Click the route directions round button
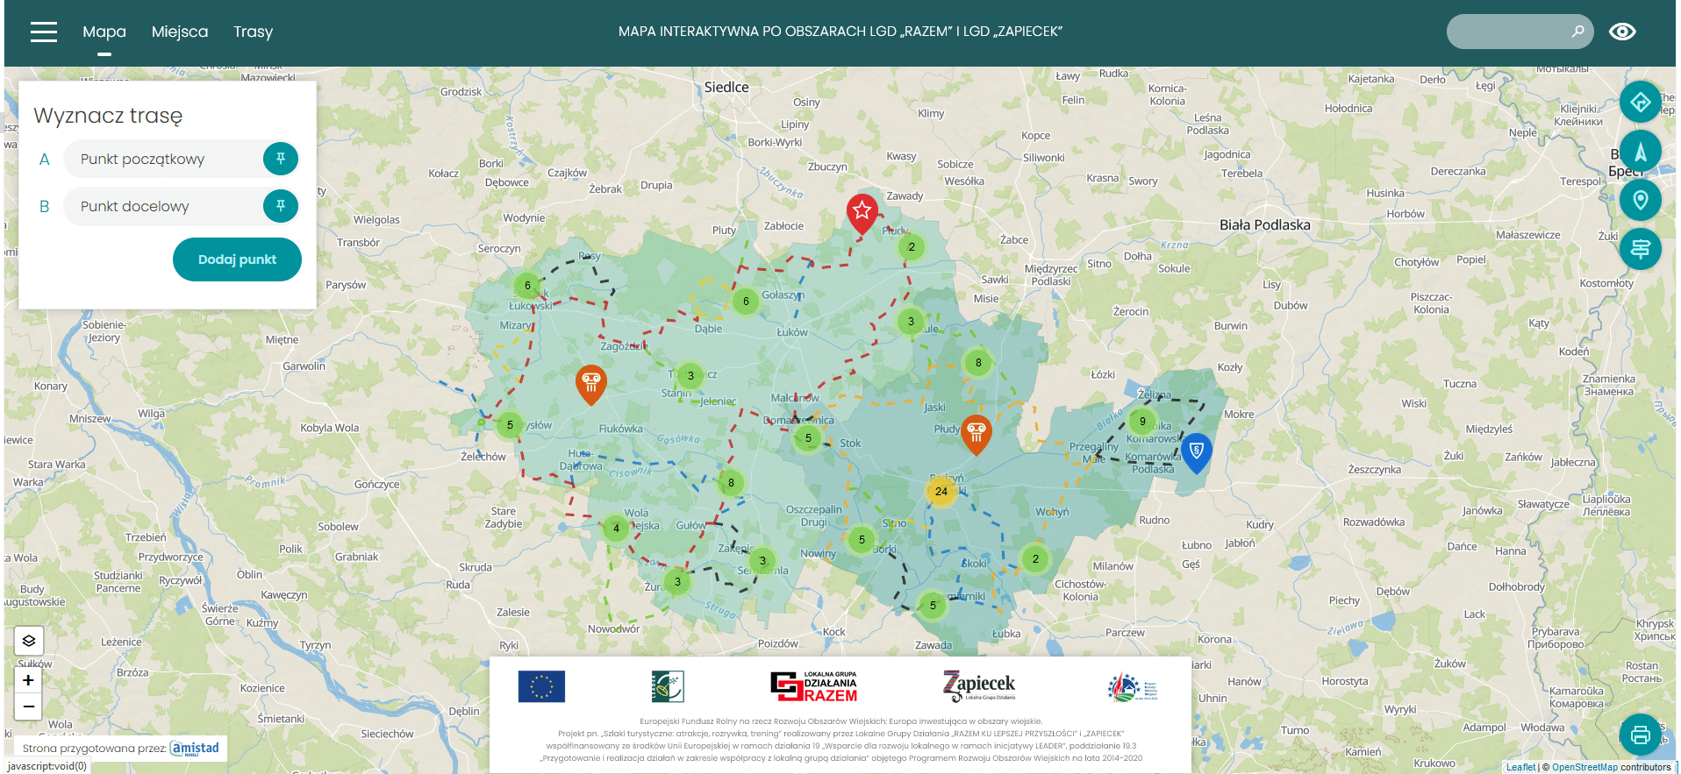Screen dimensions: 1681x774 [1640, 103]
